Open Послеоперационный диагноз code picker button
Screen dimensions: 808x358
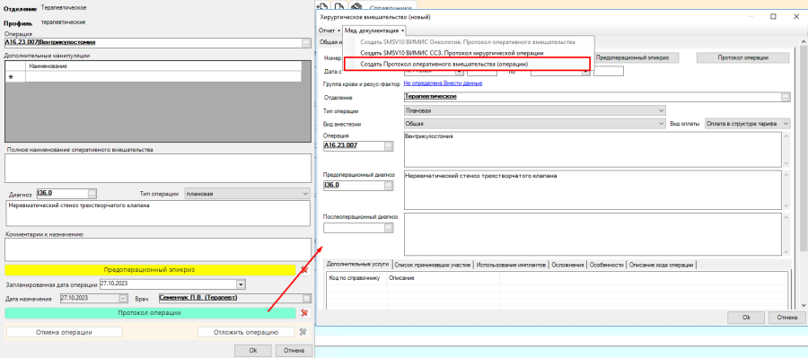pyautogui.click(x=389, y=227)
